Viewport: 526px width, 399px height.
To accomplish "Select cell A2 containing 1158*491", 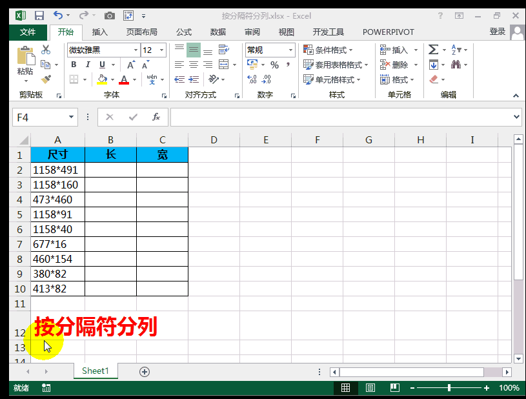I will pos(57,170).
